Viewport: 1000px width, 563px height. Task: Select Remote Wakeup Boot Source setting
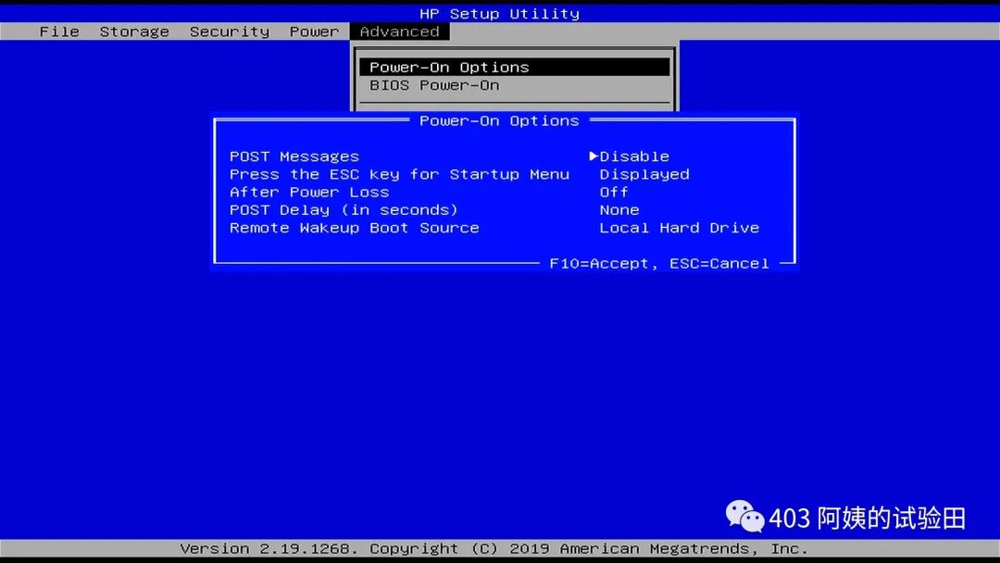coord(354,228)
